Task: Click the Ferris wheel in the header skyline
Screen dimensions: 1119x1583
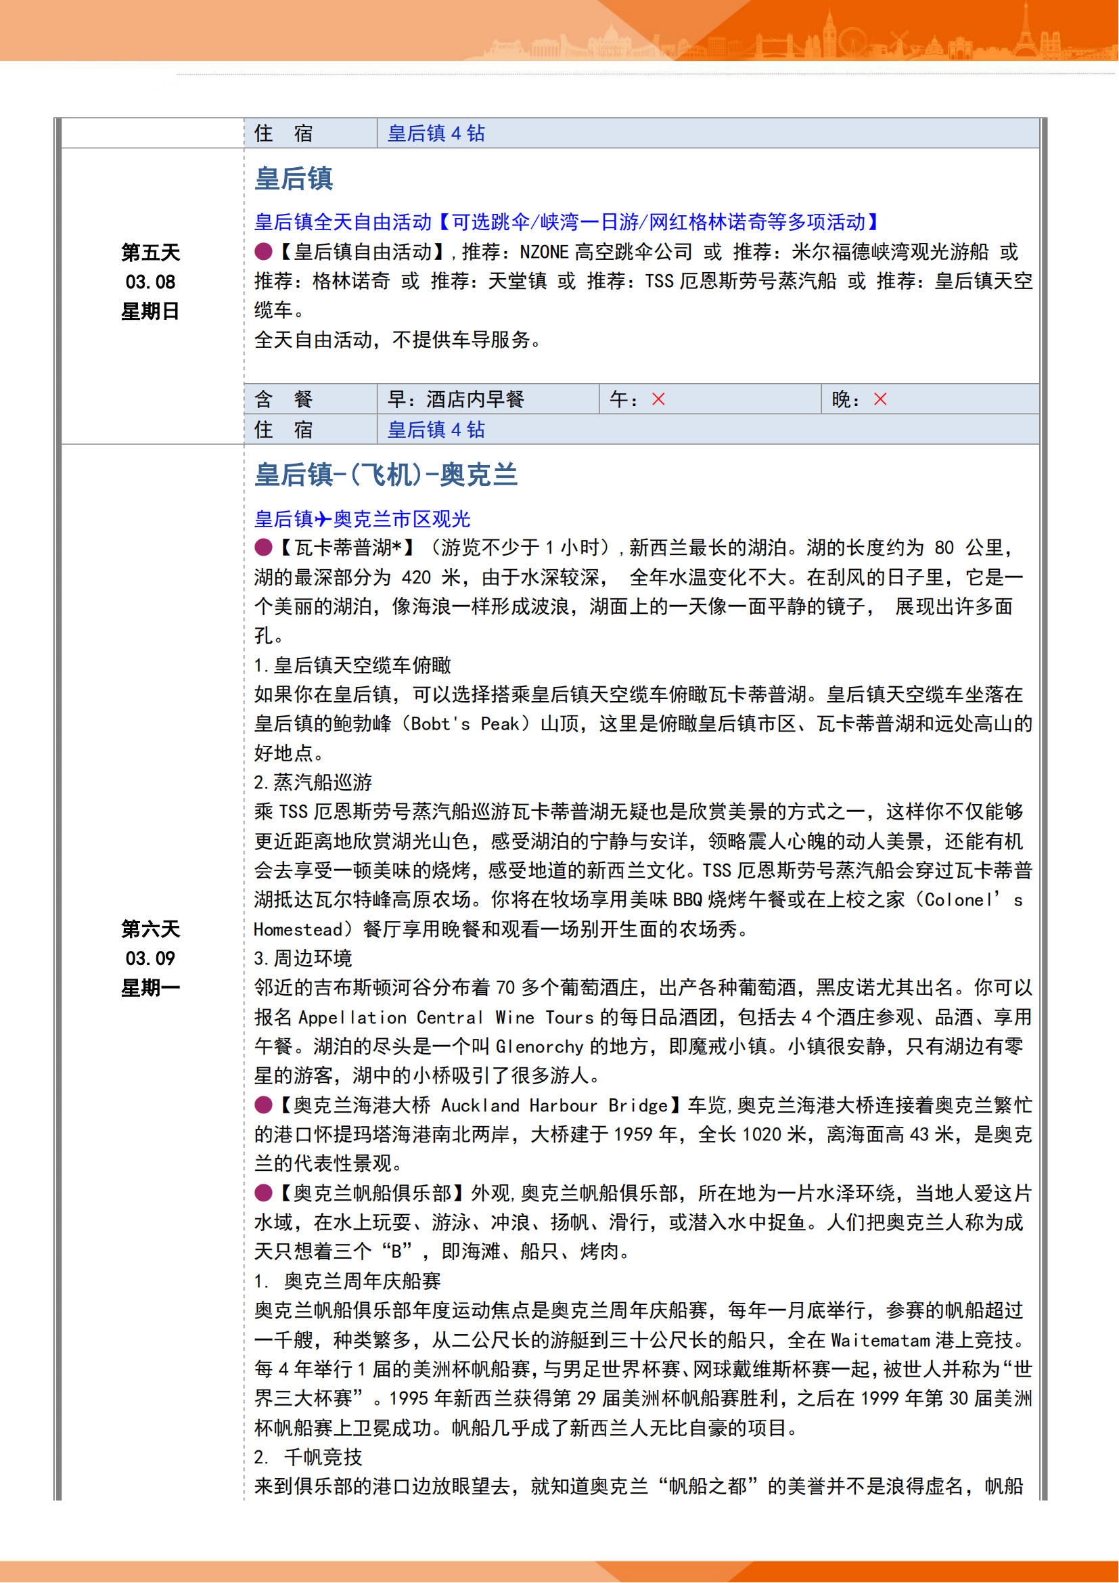Action: [852, 41]
